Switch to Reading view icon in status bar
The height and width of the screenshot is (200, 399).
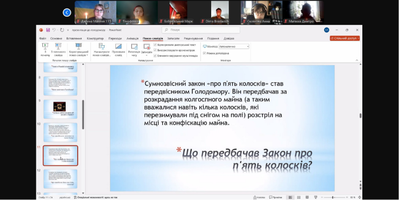pos(307,197)
